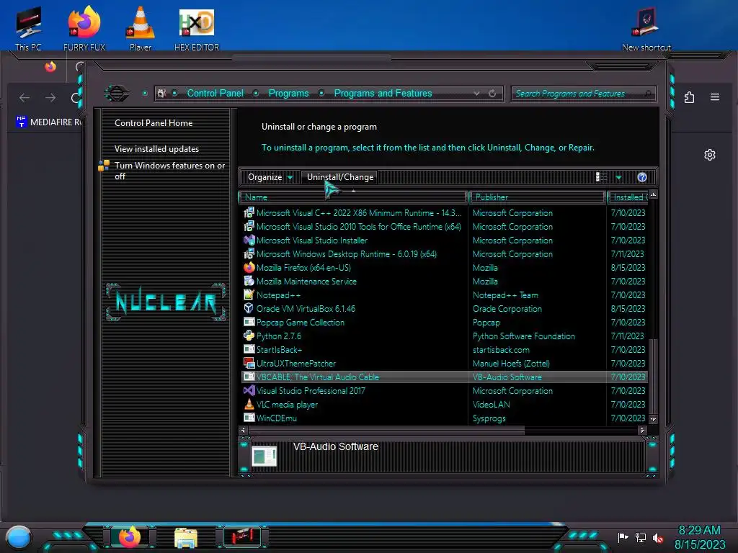Open the help question mark icon
The height and width of the screenshot is (553, 738).
click(x=642, y=177)
